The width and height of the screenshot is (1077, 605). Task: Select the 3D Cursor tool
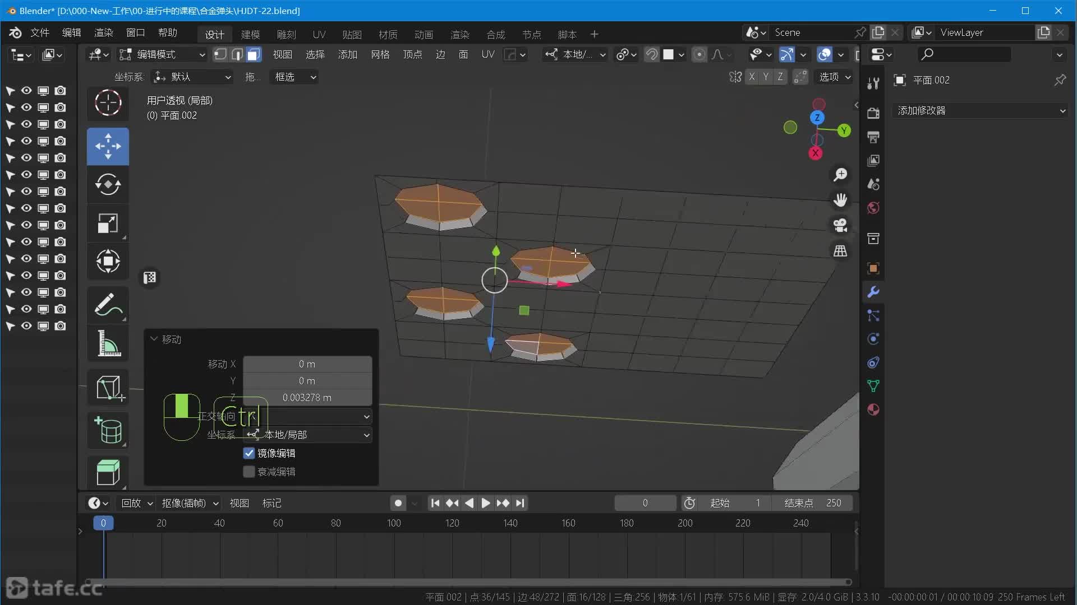click(x=108, y=103)
